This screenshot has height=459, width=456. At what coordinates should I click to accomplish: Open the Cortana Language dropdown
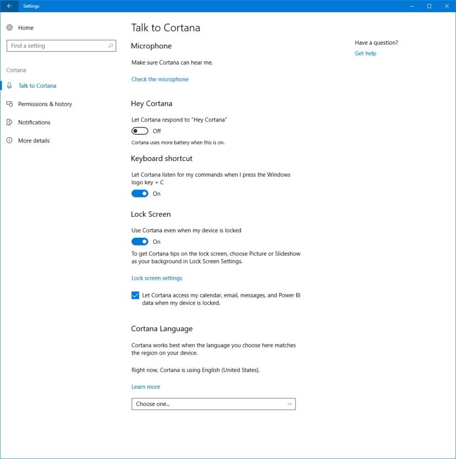click(x=213, y=403)
